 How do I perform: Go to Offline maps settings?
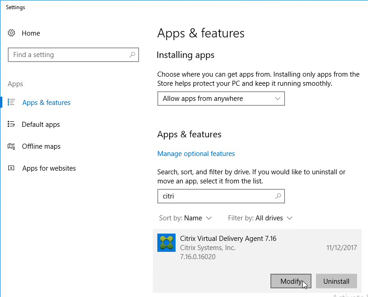[x=41, y=146]
